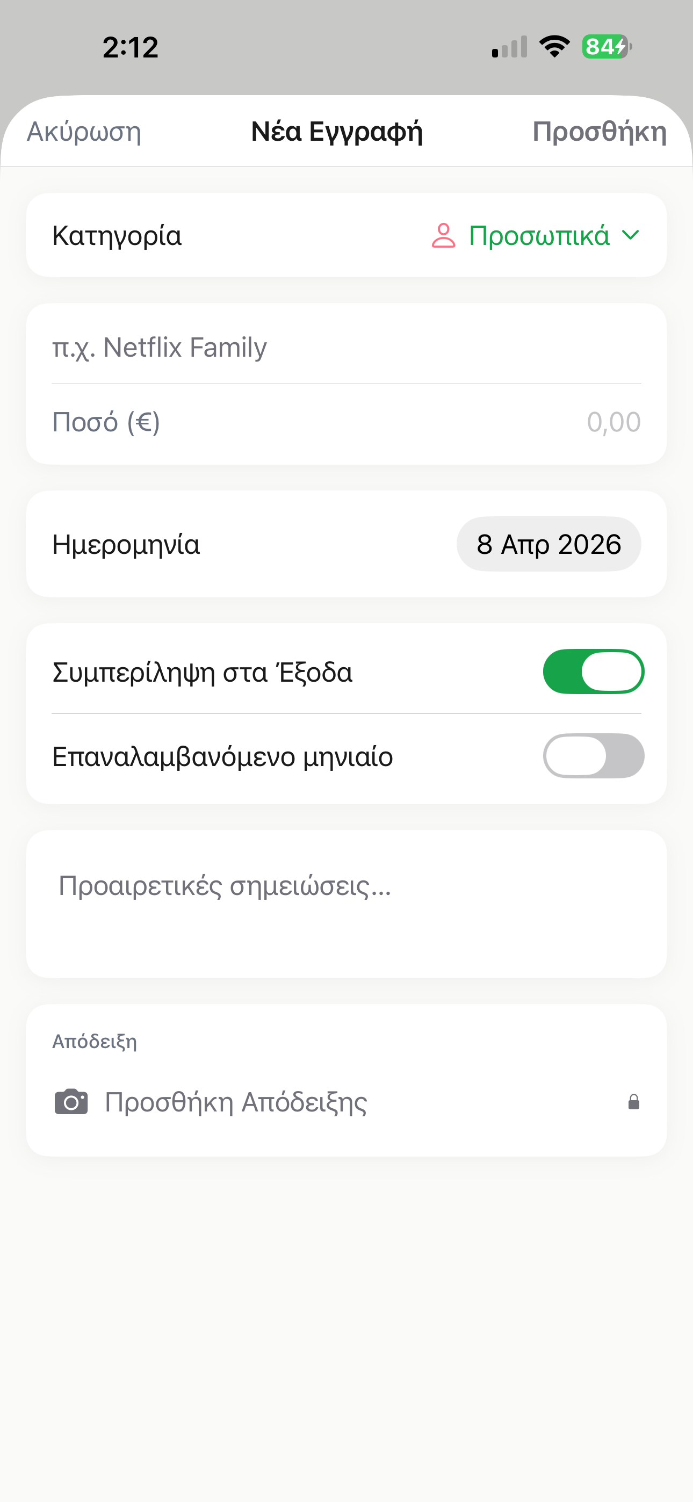This screenshot has height=1502, width=693.
Task: Toggle off Συμπερίληψη στα Έξοδα switch
Action: [593, 671]
